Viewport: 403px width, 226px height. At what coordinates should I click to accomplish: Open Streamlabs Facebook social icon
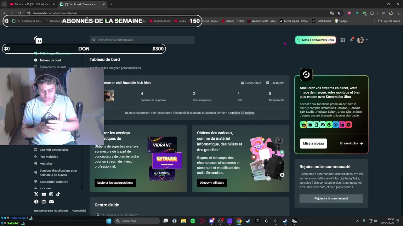(x=36, y=202)
